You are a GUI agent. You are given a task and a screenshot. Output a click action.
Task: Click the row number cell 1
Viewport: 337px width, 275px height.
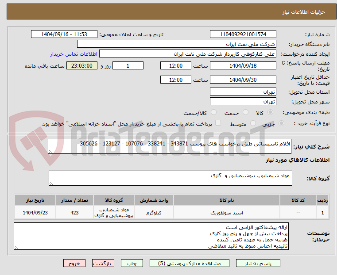pyautogui.click(x=322, y=213)
